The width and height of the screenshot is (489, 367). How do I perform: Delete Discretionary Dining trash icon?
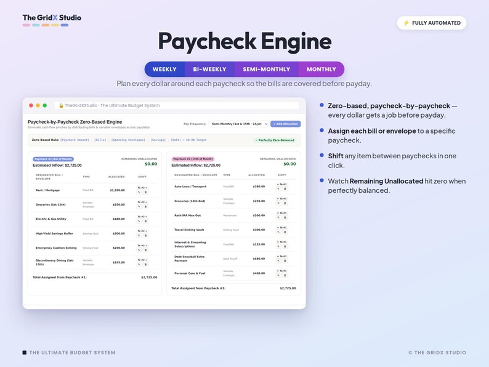(x=145, y=264)
